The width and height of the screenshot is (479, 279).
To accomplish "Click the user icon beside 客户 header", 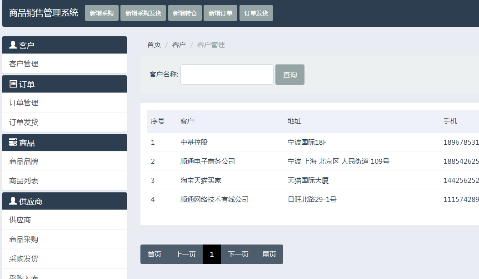I will pos(13,45).
